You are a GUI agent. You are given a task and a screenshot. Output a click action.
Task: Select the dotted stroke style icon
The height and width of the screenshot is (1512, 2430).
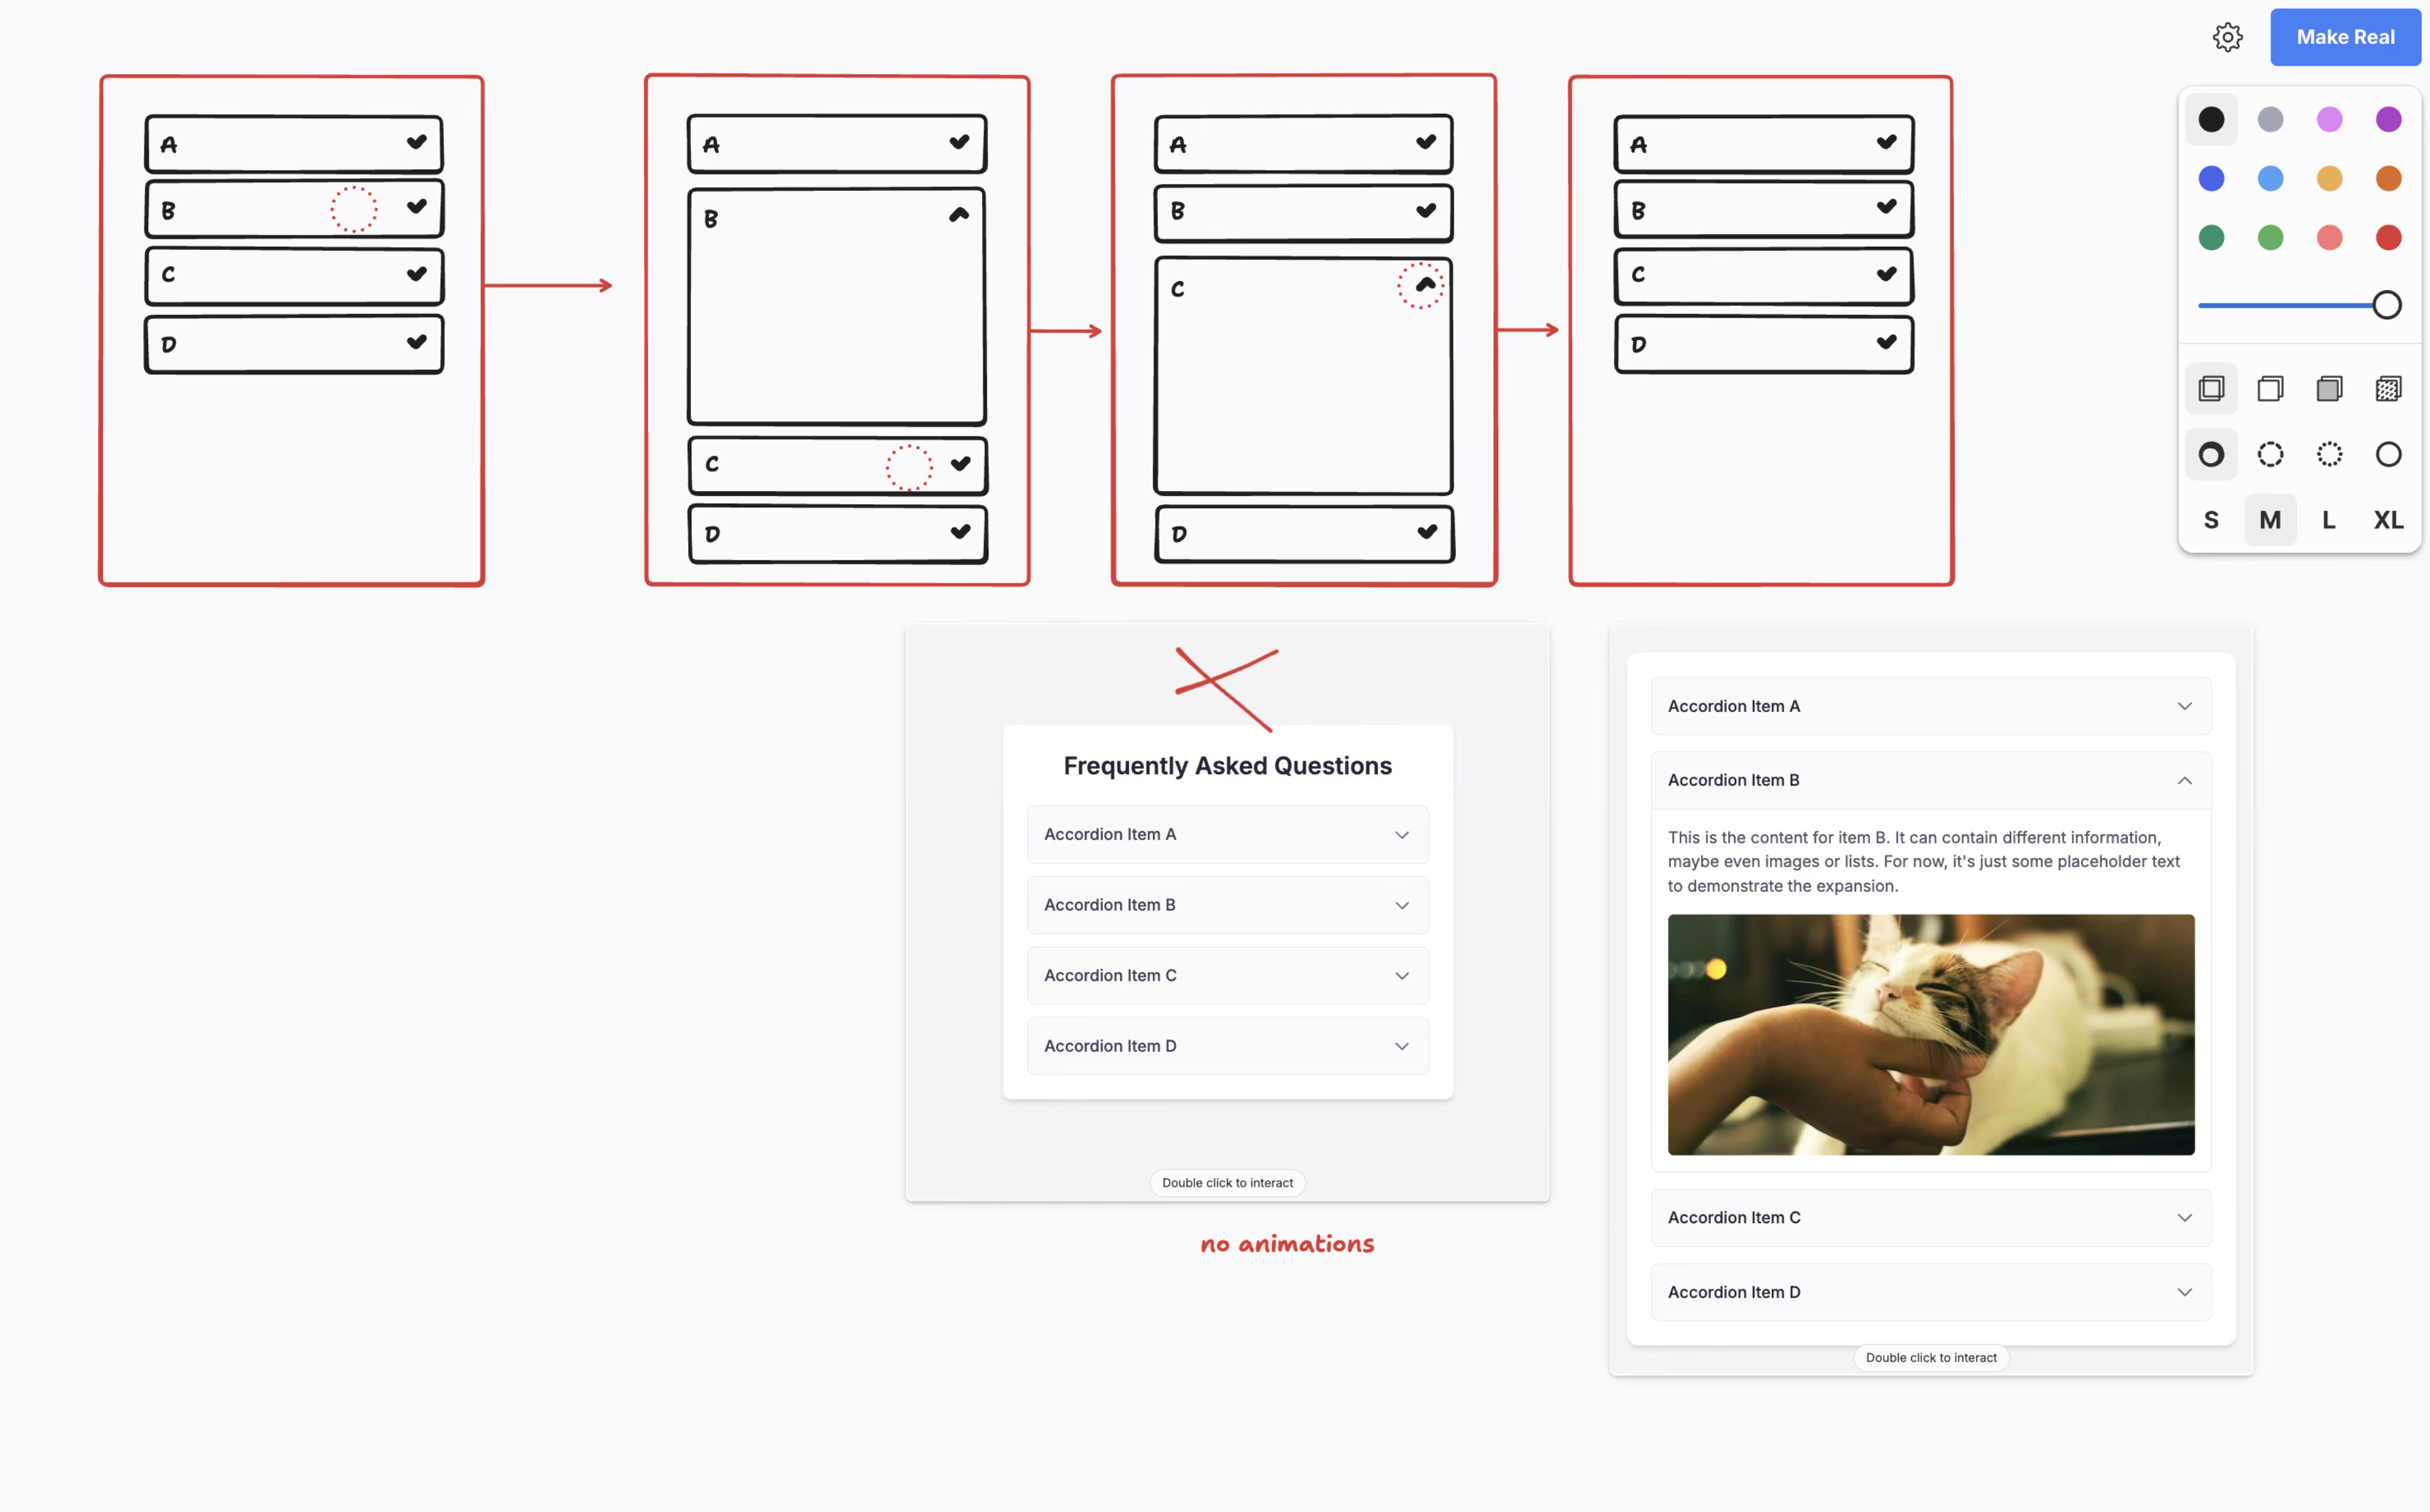tap(2329, 454)
